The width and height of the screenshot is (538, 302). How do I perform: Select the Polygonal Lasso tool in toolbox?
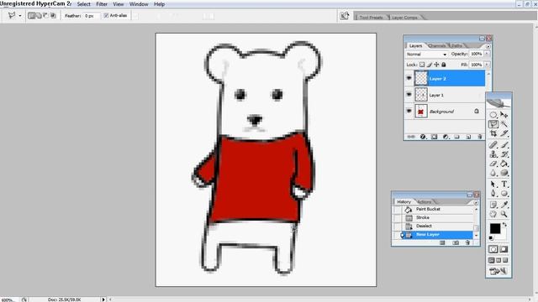(x=493, y=124)
